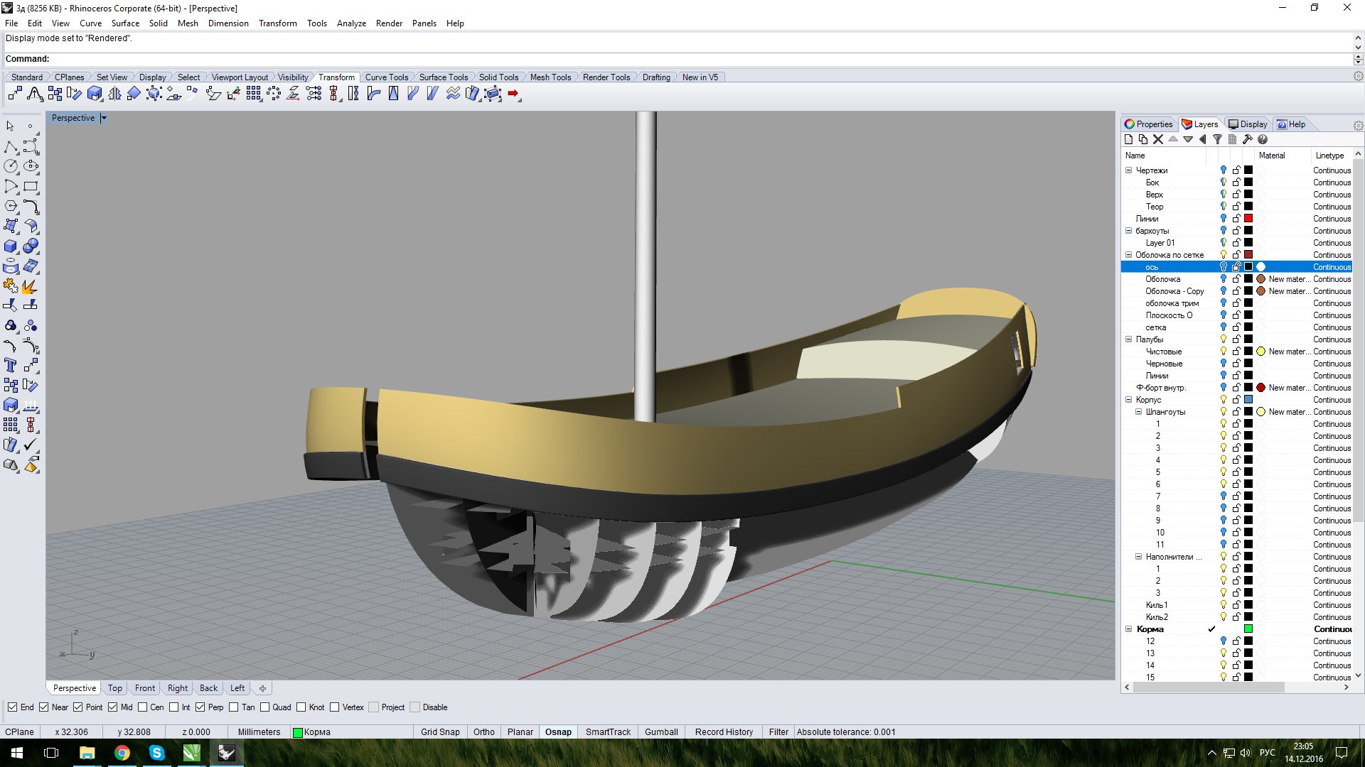The height and width of the screenshot is (767, 1365).
Task: Open the Properties panel tab
Action: [x=1149, y=124]
